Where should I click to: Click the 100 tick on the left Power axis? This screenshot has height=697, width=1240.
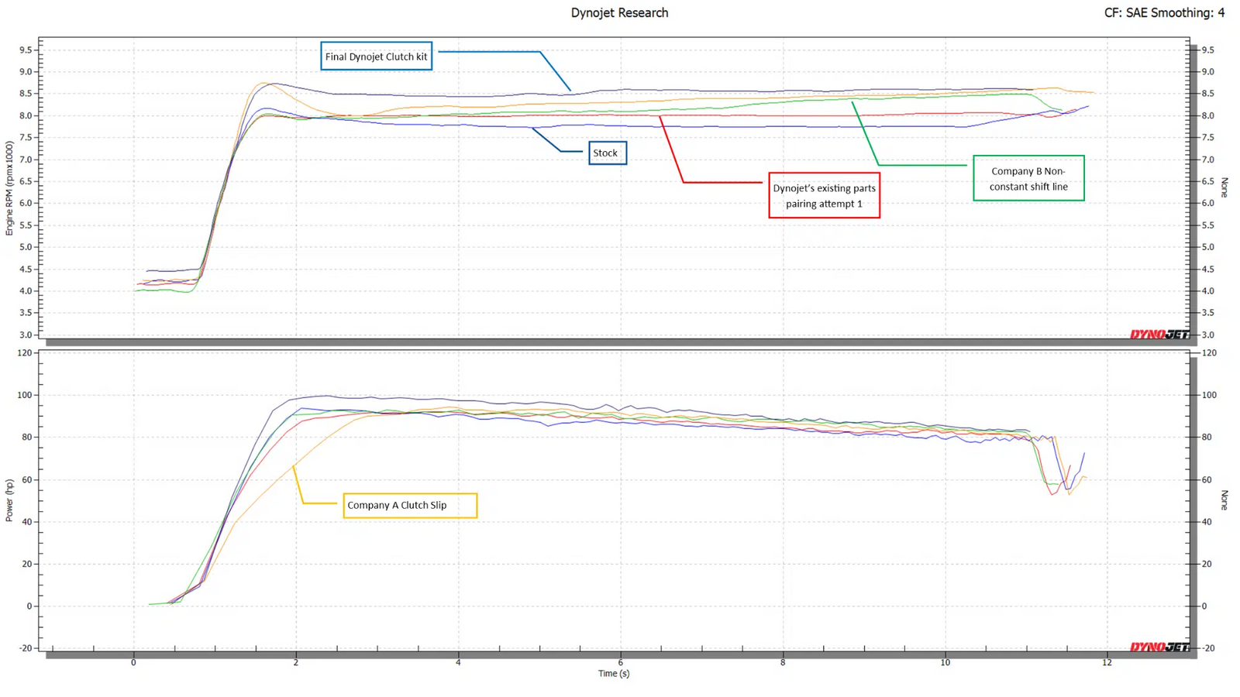[x=26, y=395]
